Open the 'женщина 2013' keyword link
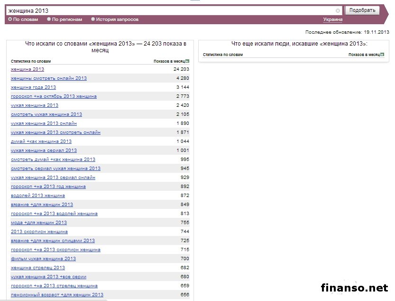 coord(28,69)
